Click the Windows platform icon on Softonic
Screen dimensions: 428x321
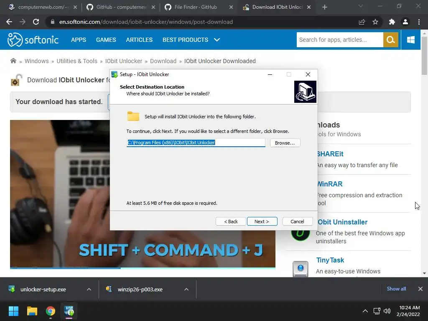[410, 40]
